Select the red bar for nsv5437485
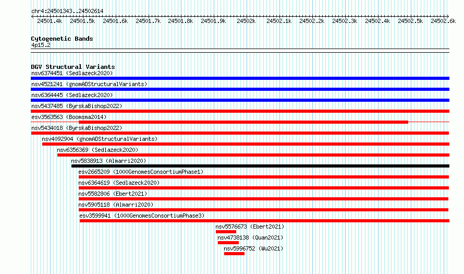The height and width of the screenshot is (274, 464). pyautogui.click(x=240, y=111)
